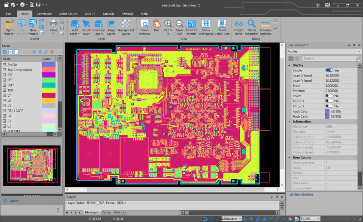
Task: Click the Compare Layers icon
Action: [x=98, y=26]
